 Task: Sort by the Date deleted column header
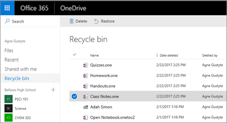click(x=169, y=55)
